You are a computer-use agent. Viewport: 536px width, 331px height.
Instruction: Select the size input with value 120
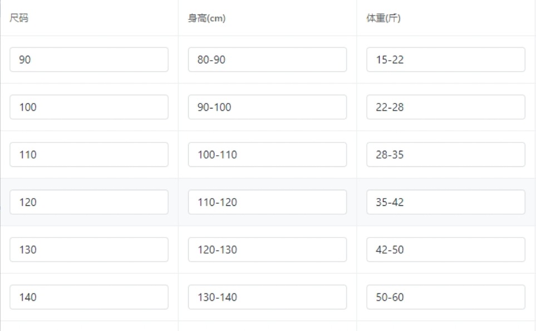pos(89,202)
